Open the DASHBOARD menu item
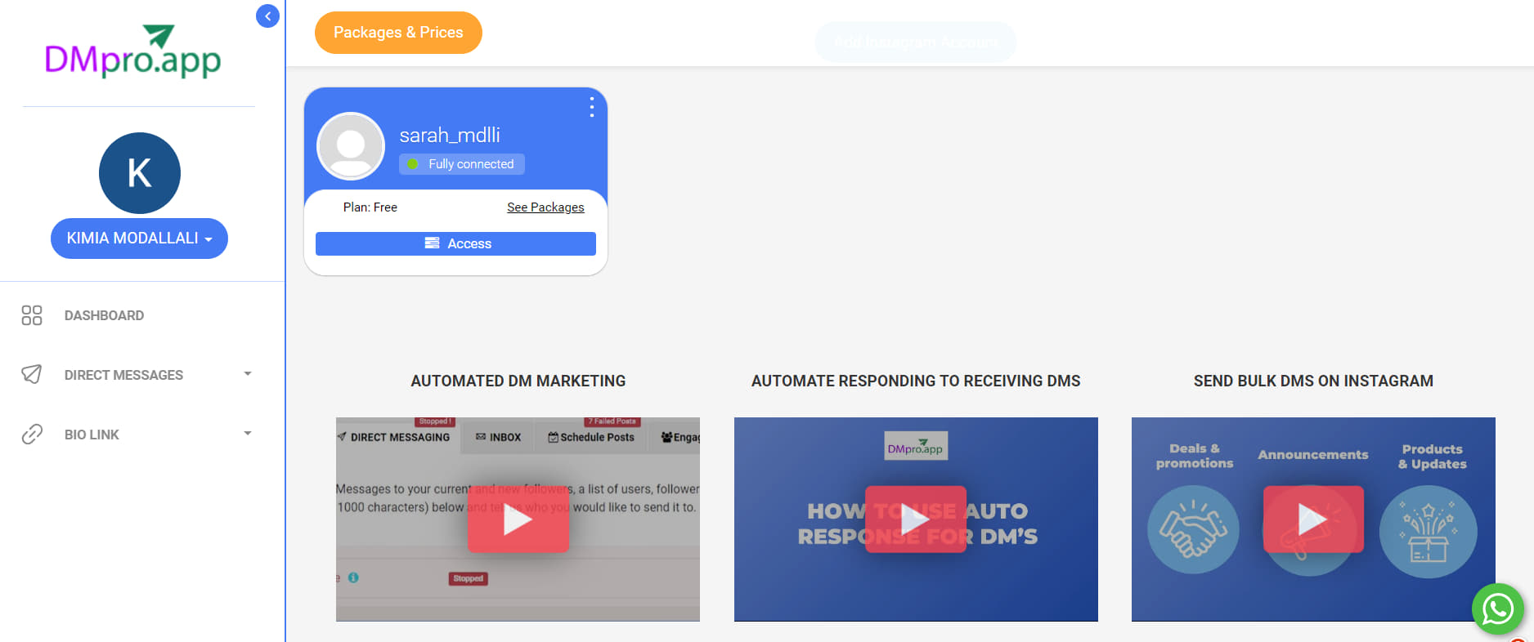 (x=104, y=315)
